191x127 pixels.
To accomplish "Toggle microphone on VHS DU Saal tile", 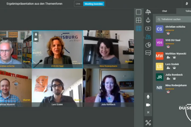I will tap(36, 35).
